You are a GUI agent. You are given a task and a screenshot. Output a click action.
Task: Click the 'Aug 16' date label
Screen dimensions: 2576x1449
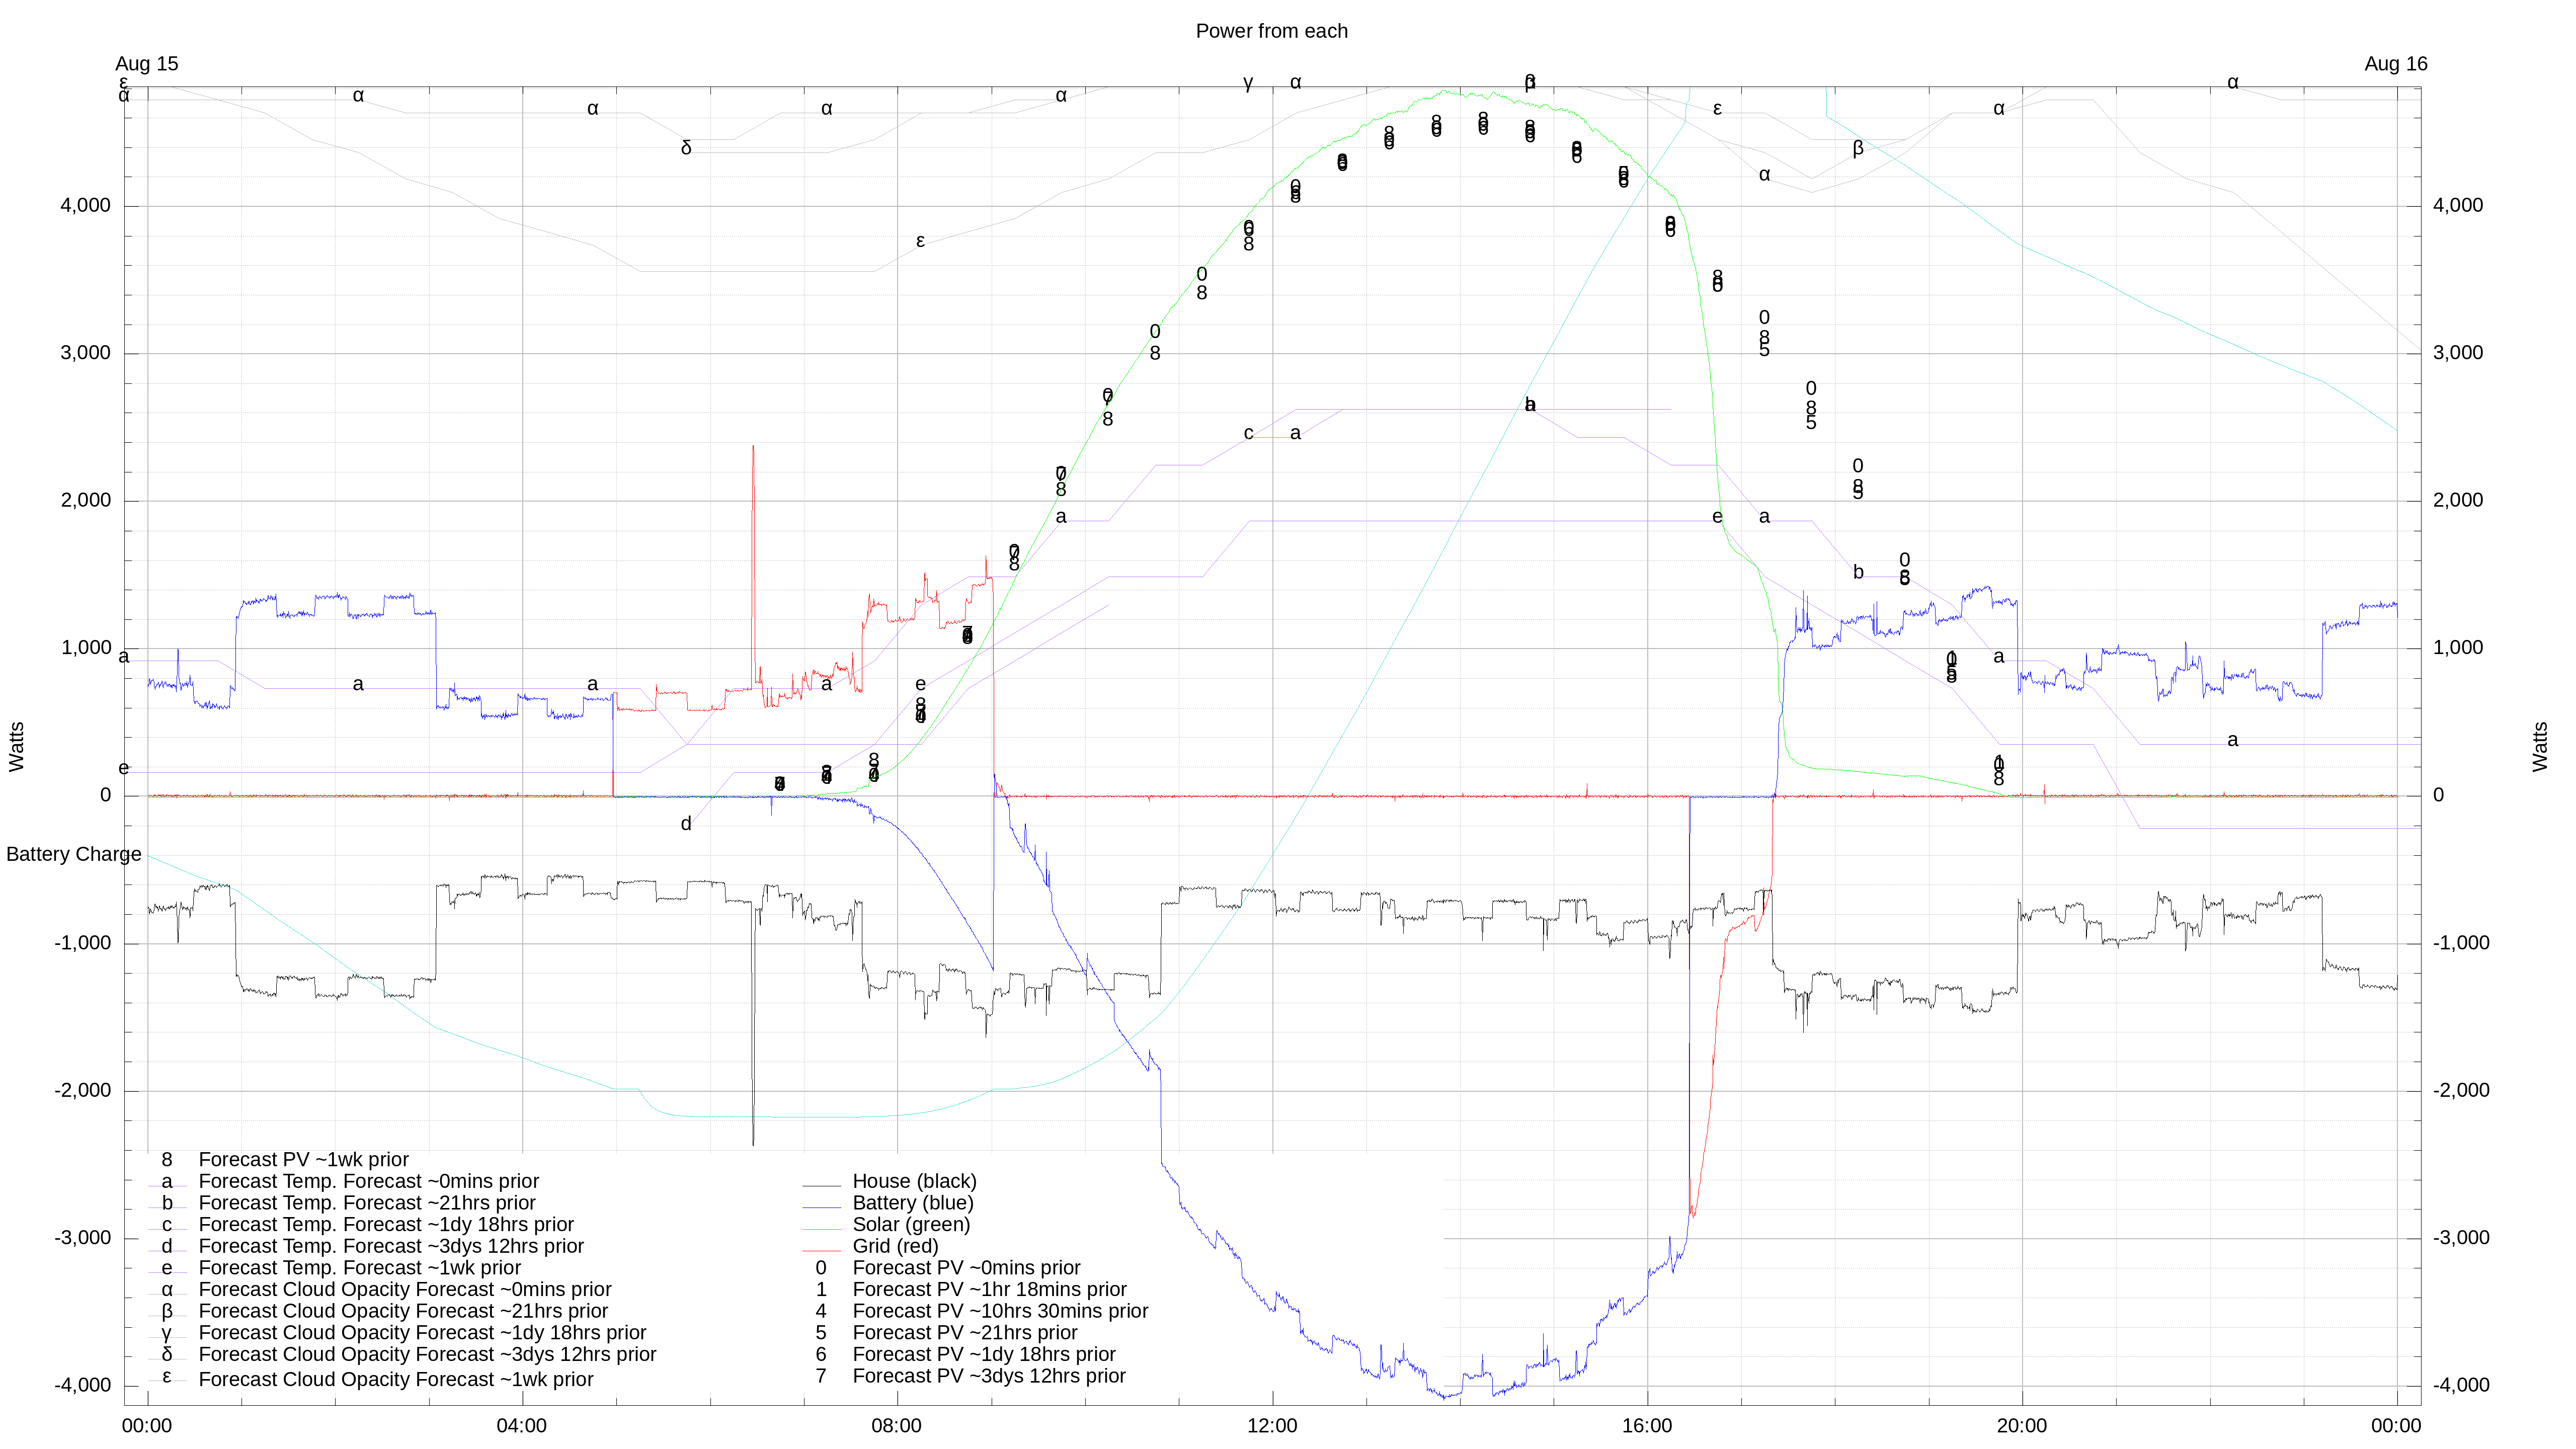coord(2395,64)
